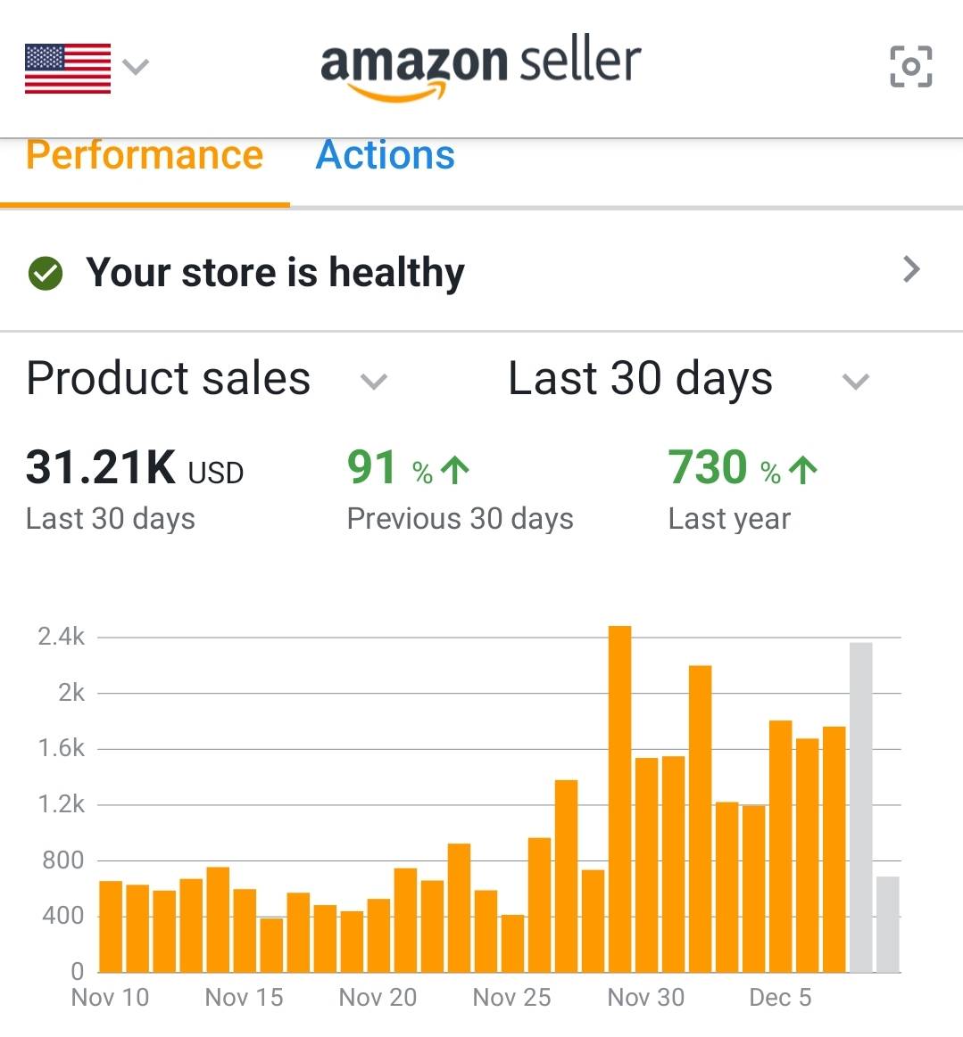Click the green arrow beside 91%

[454, 471]
